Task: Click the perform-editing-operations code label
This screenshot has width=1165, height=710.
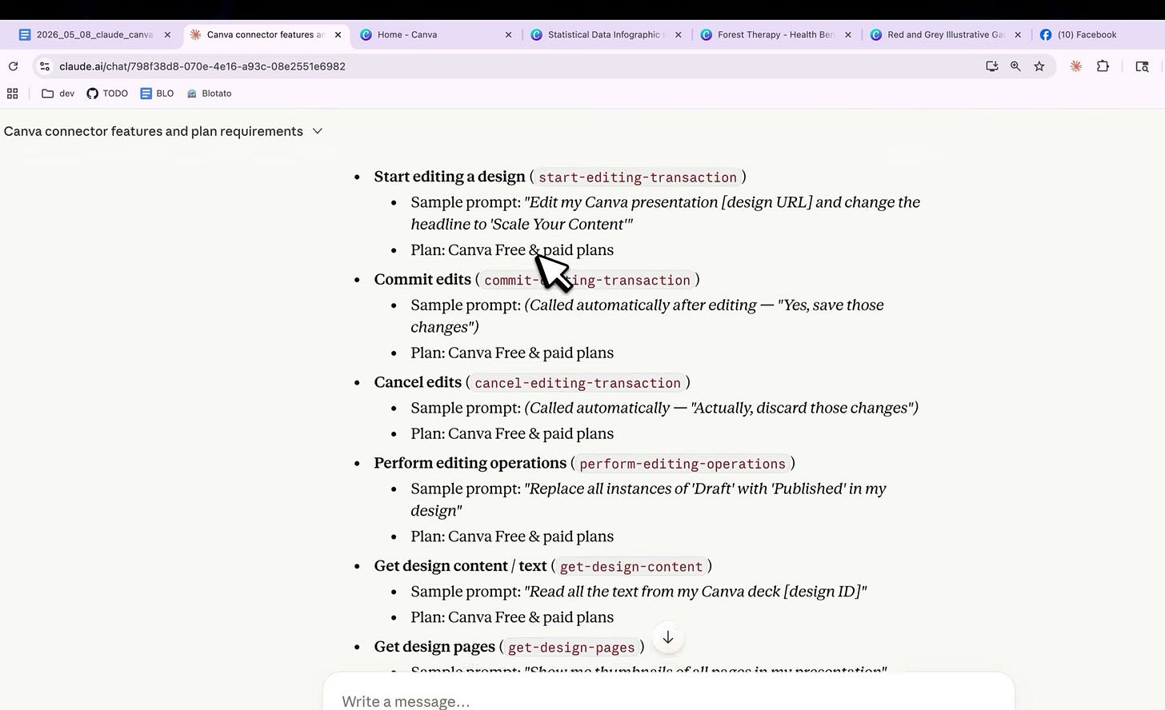Action: (683, 464)
